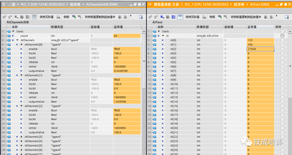The image size is (292, 155).
Task: Tick the retain checkbox for AI[10]
Action: [282, 84]
